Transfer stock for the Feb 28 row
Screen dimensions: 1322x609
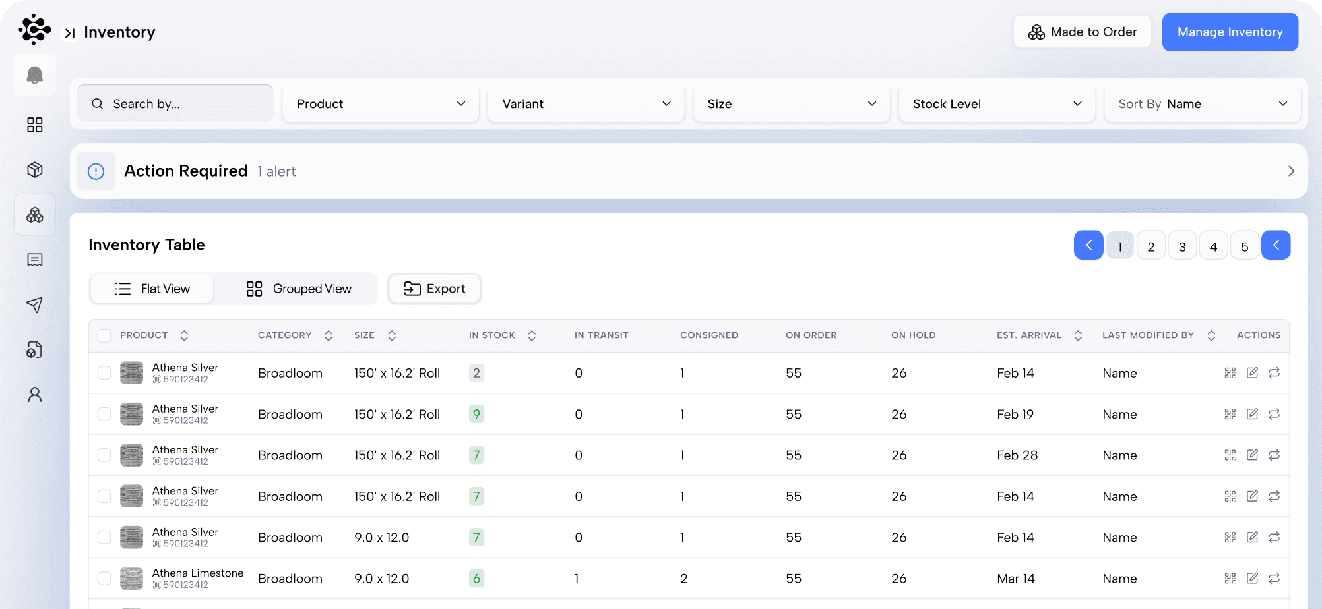1275,455
